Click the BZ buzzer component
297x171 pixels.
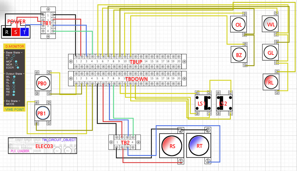tap(239, 55)
